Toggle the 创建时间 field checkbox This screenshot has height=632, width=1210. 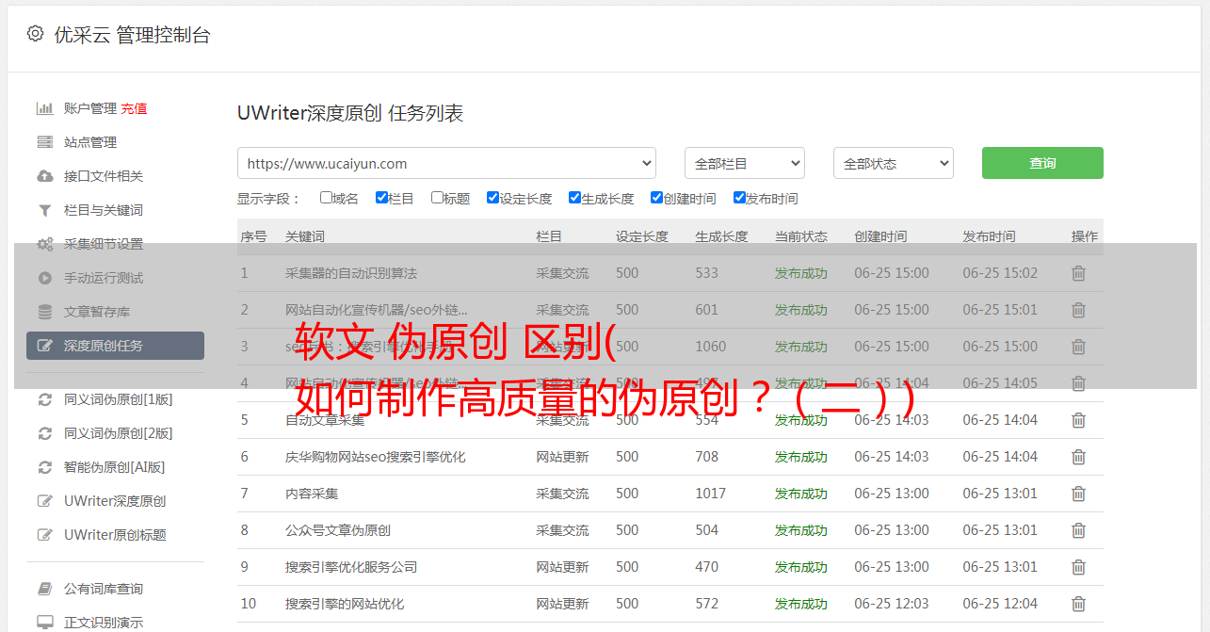coord(656,198)
